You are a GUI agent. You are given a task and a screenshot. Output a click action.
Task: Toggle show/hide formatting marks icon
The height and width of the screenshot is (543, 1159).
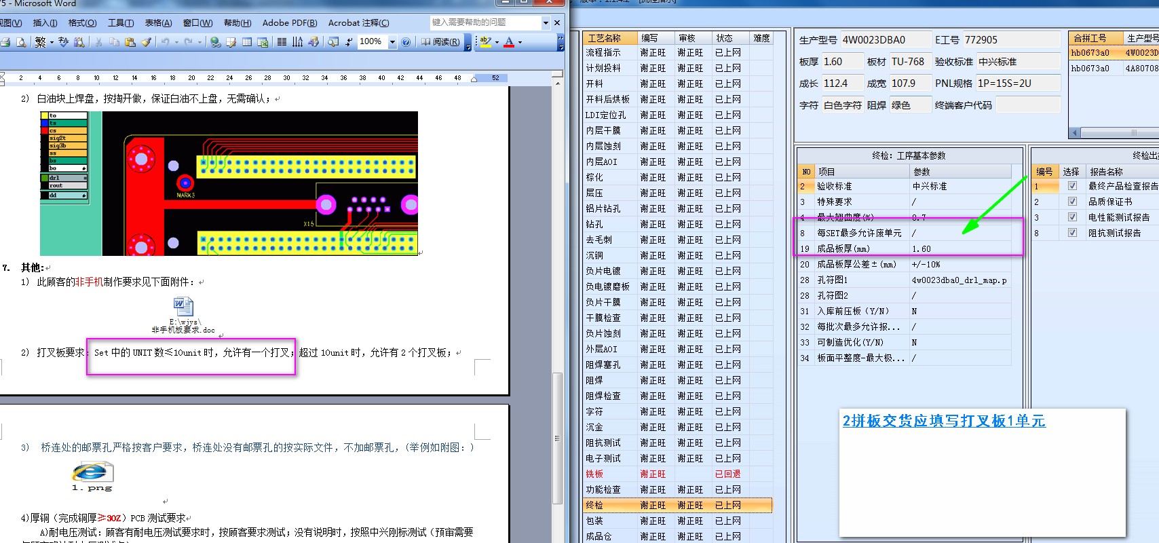[x=349, y=42]
